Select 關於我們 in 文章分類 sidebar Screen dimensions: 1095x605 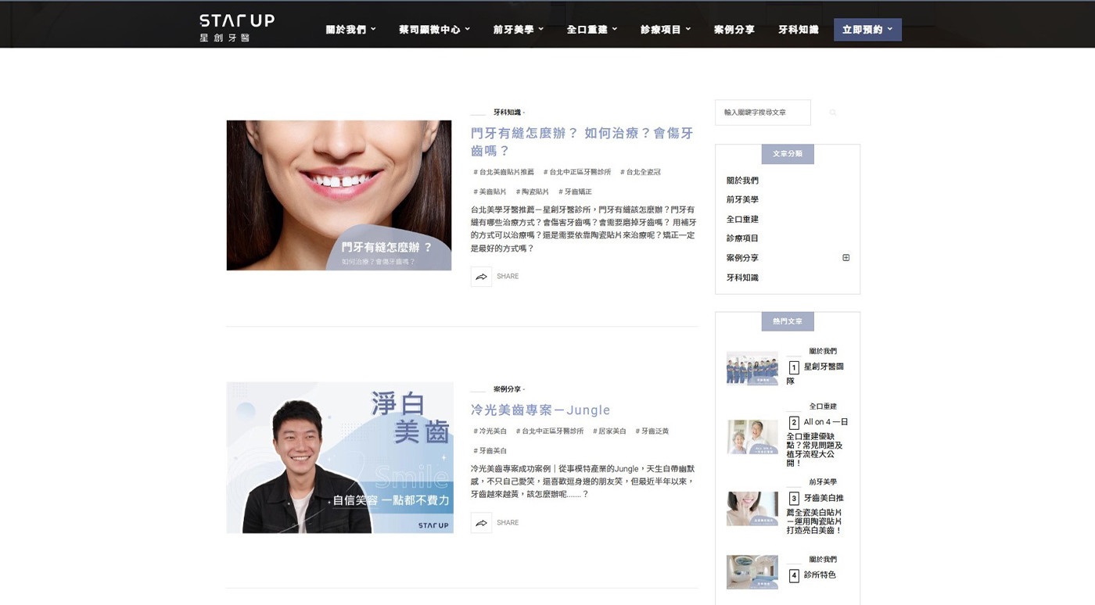[x=742, y=181]
